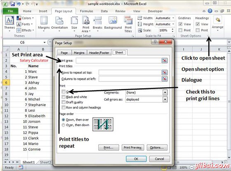This screenshot has width=231, height=171.
Task: Select the Down, then over radio button
Action: (64, 120)
